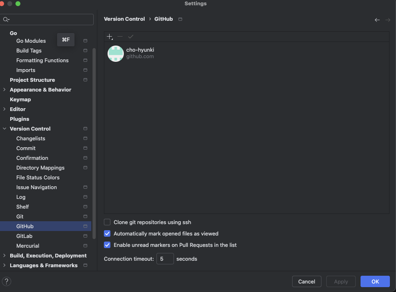Click project icon beside Mercurial

(x=86, y=246)
